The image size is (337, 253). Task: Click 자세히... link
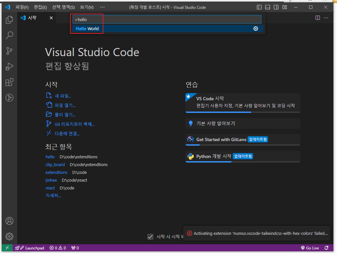(53, 196)
